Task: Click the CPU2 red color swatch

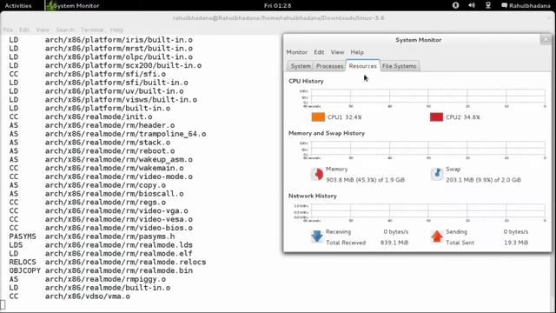Action: pos(436,117)
